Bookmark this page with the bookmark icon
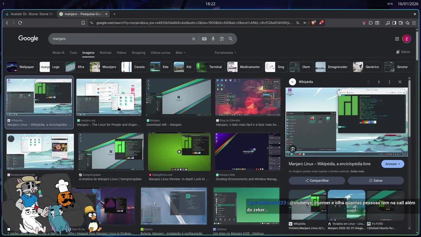Viewport: 421px width, 237px height. point(83,23)
